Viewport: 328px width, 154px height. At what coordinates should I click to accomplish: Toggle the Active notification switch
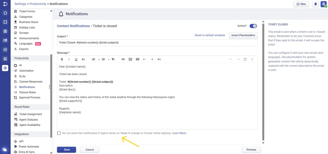(253, 26)
